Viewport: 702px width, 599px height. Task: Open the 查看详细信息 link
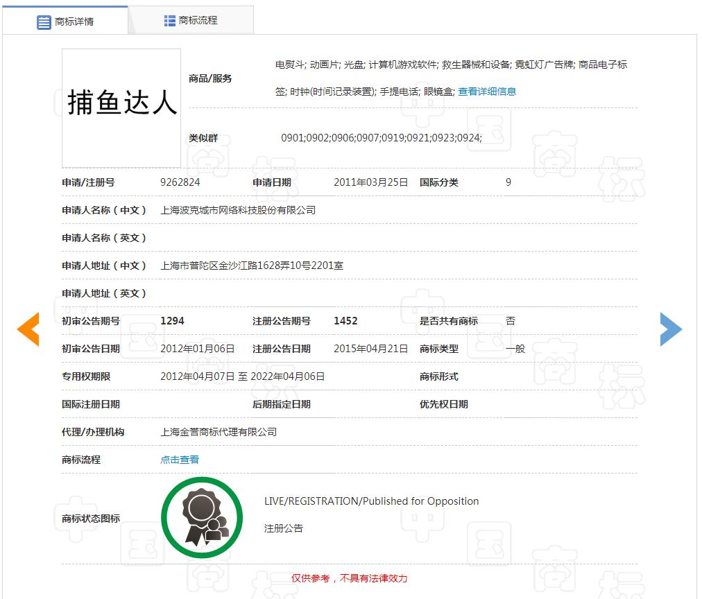[x=485, y=91]
